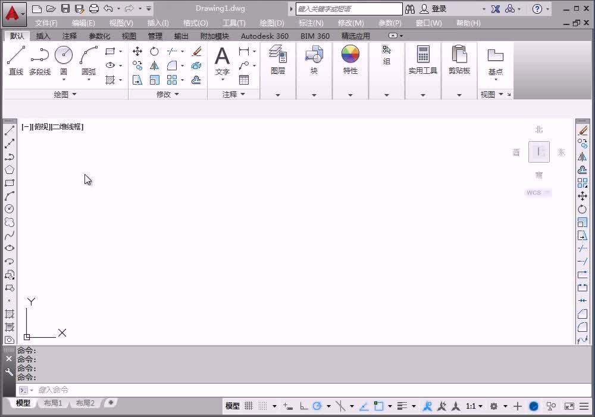595x417 pixels.
Task: Open the arc tool options dropdown
Action: (x=89, y=79)
